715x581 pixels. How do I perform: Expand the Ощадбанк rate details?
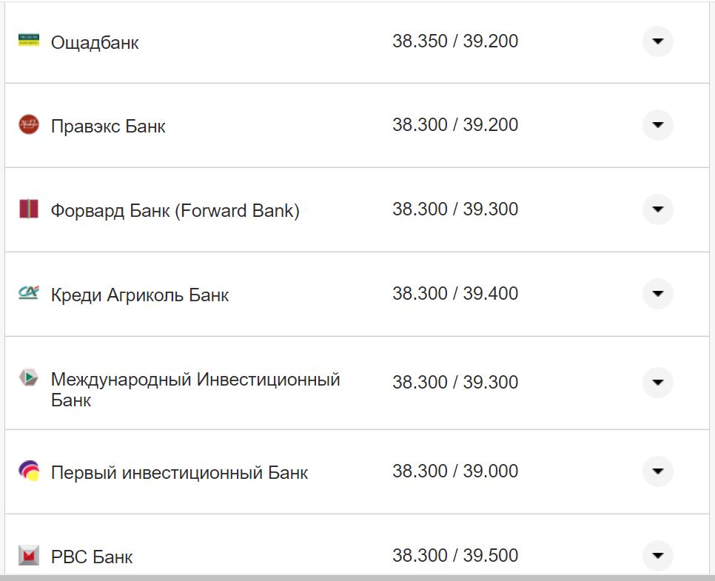[x=657, y=42]
